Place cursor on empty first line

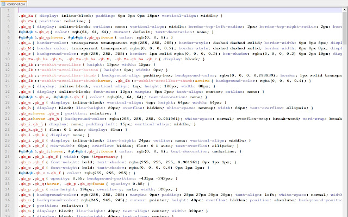pyautogui.click(x=109, y=10)
